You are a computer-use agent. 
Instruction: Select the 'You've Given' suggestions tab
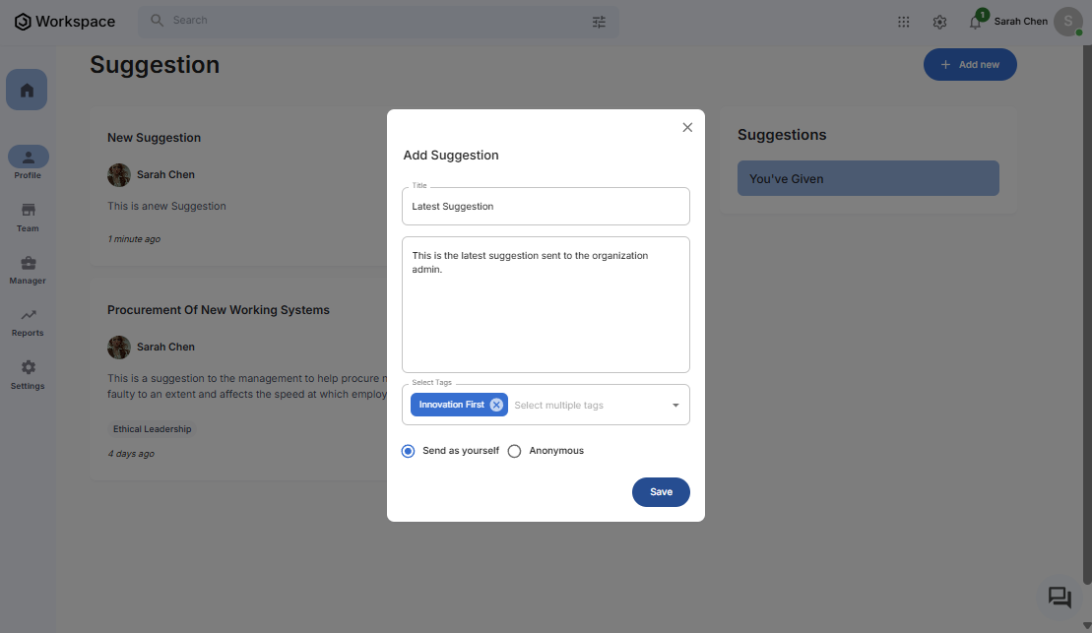[867, 178]
